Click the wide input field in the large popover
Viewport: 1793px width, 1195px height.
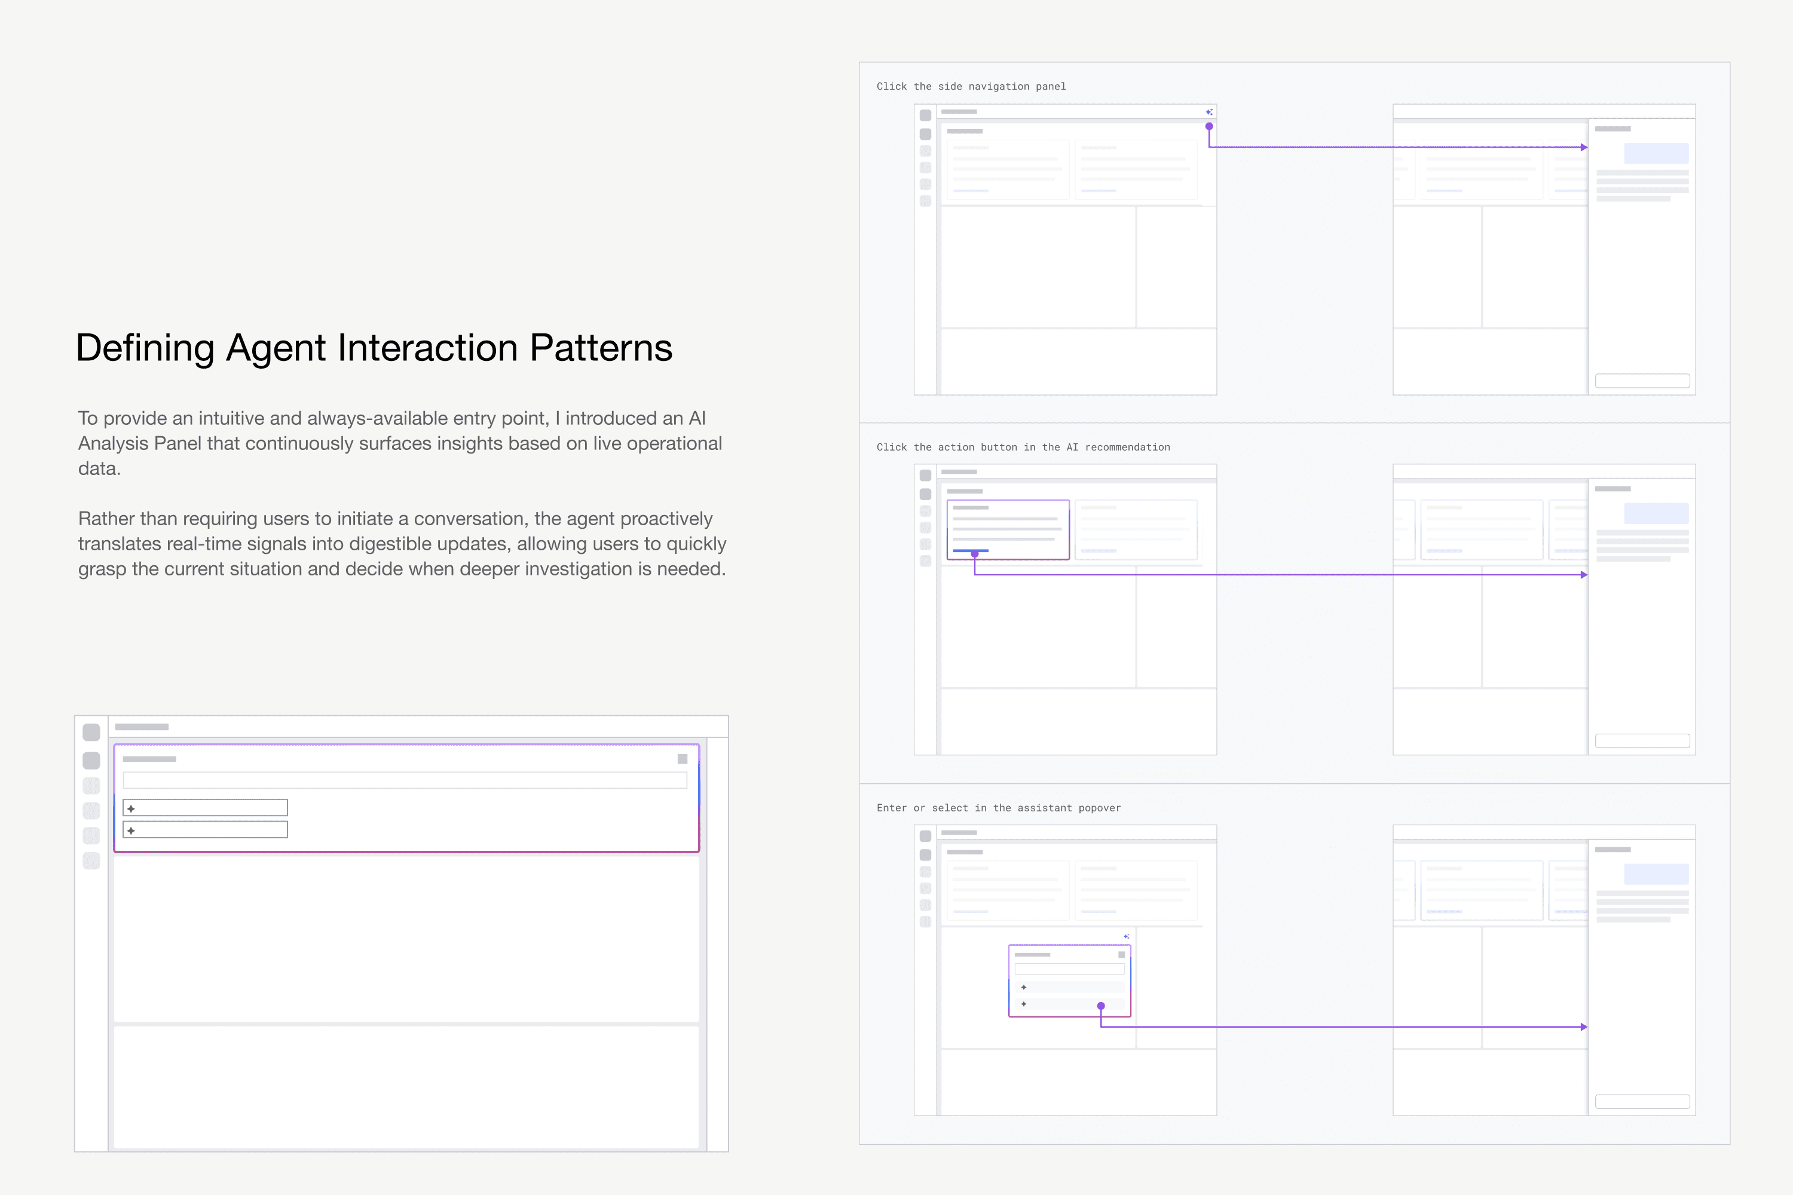(x=404, y=780)
